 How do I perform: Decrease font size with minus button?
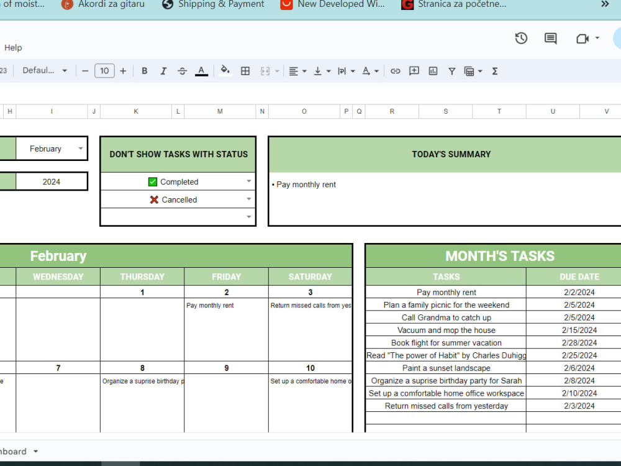click(85, 71)
